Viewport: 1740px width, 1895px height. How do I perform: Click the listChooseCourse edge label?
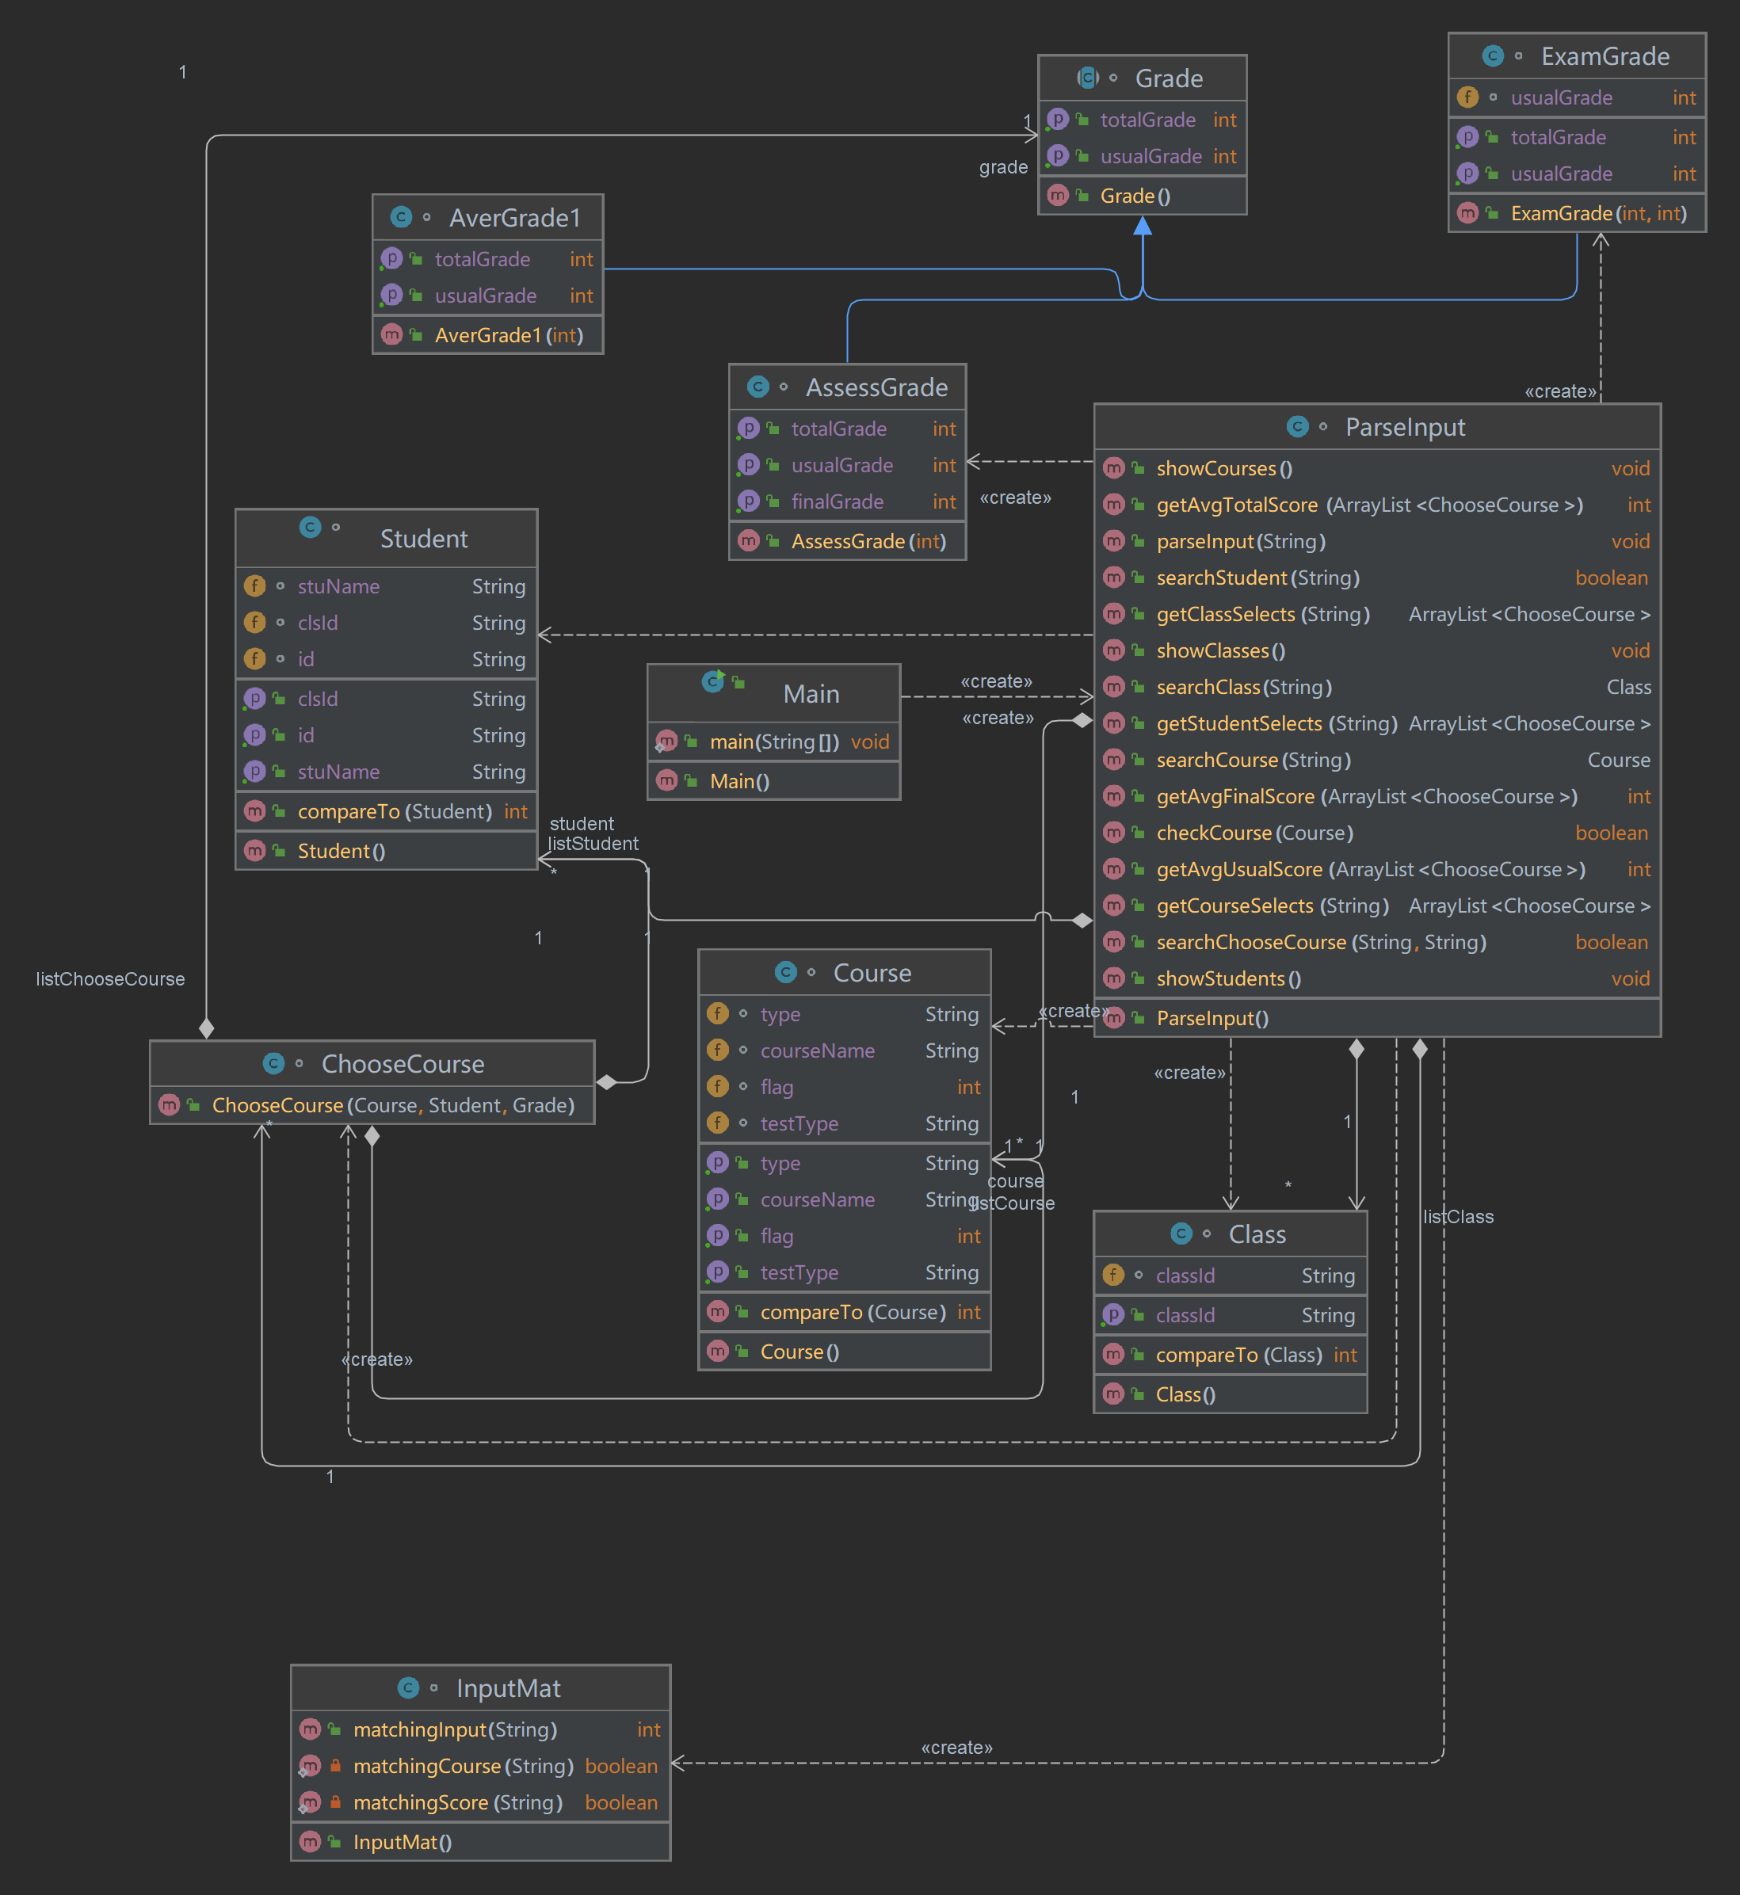coord(110,979)
